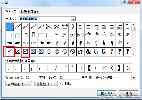Choose the italic 'er' ligature symbol
This screenshot has height=100, width=142.
coord(81,52)
